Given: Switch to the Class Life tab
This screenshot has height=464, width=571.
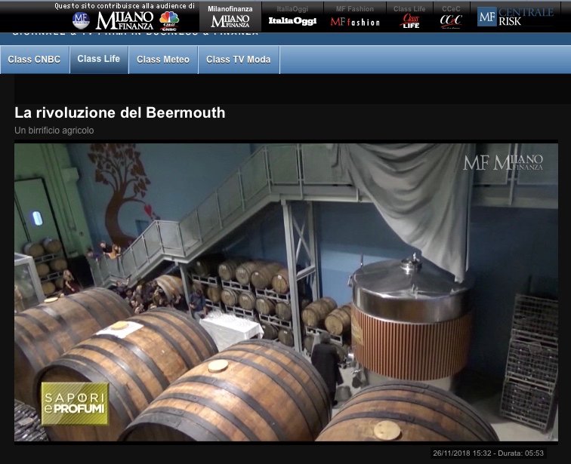Looking at the screenshot, I should 99,59.
